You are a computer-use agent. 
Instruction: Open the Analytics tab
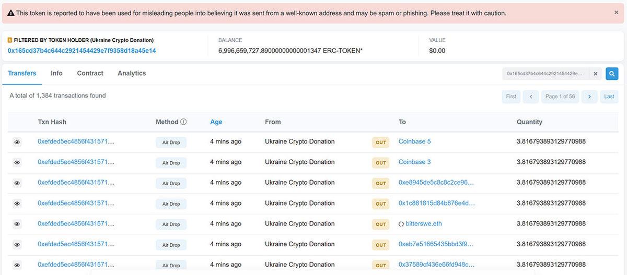(132, 74)
